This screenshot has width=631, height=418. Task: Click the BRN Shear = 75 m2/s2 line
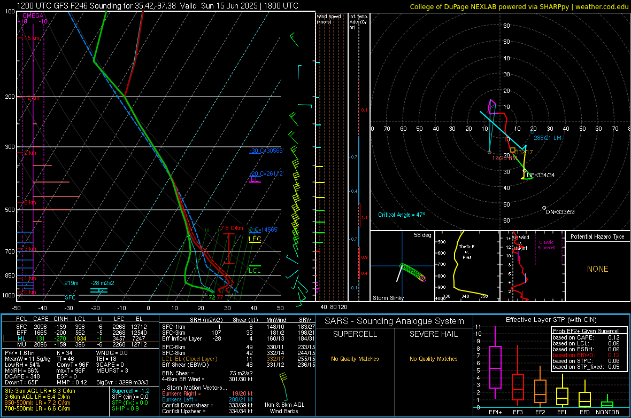tap(207, 373)
